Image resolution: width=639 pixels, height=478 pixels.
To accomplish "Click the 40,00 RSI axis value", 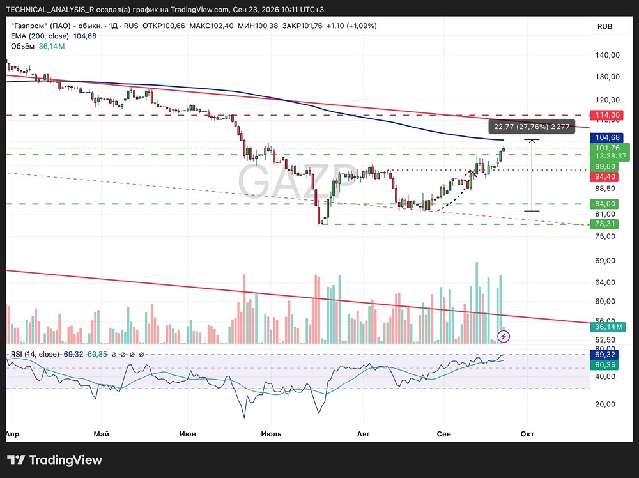I will (604, 376).
